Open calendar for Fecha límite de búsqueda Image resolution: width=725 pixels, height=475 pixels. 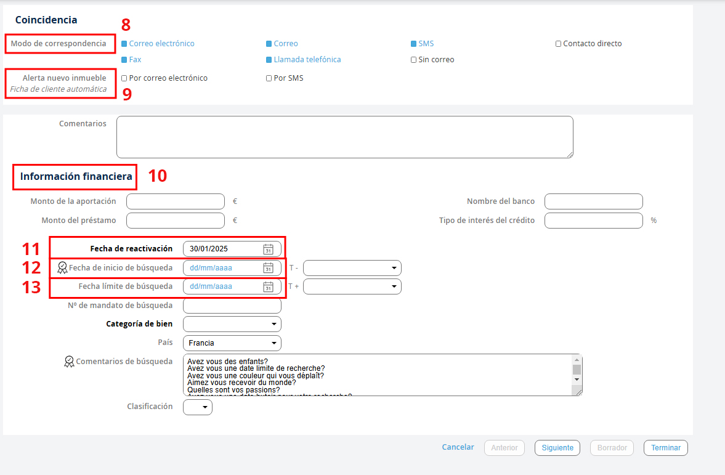[x=268, y=286]
